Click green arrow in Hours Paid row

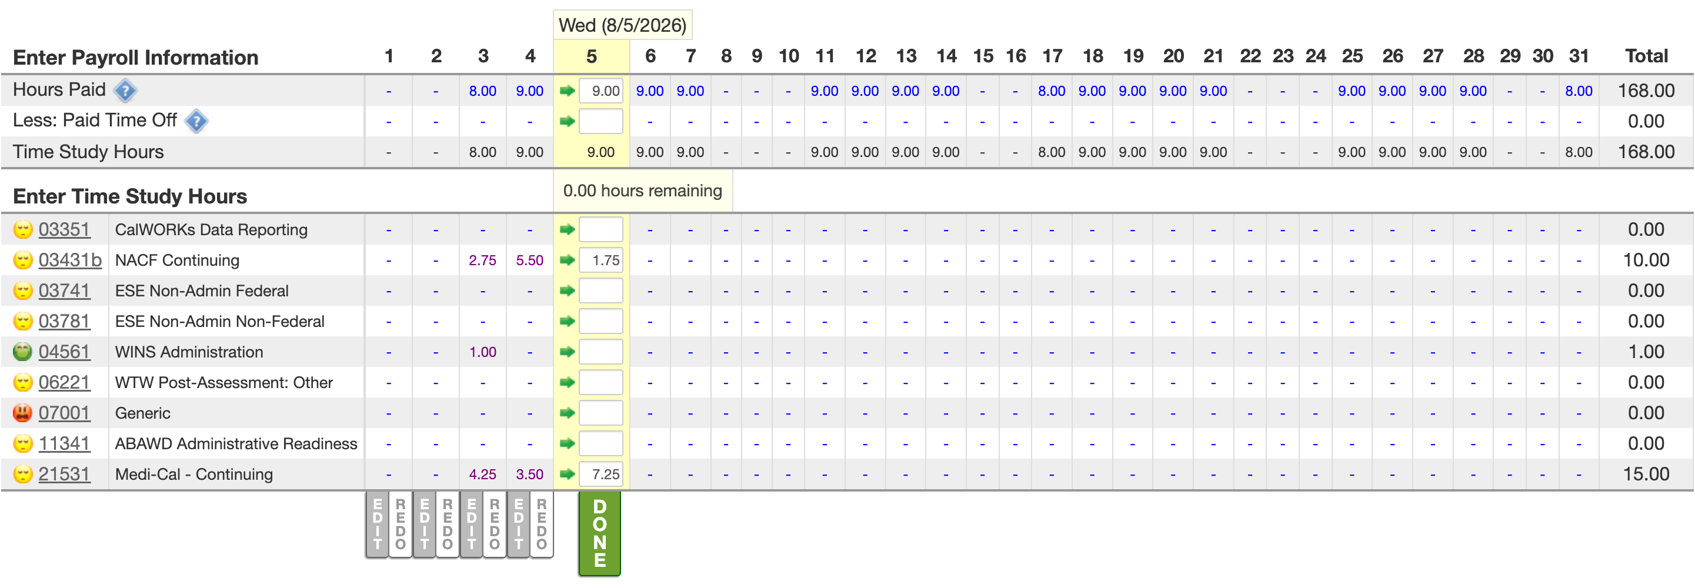(567, 91)
